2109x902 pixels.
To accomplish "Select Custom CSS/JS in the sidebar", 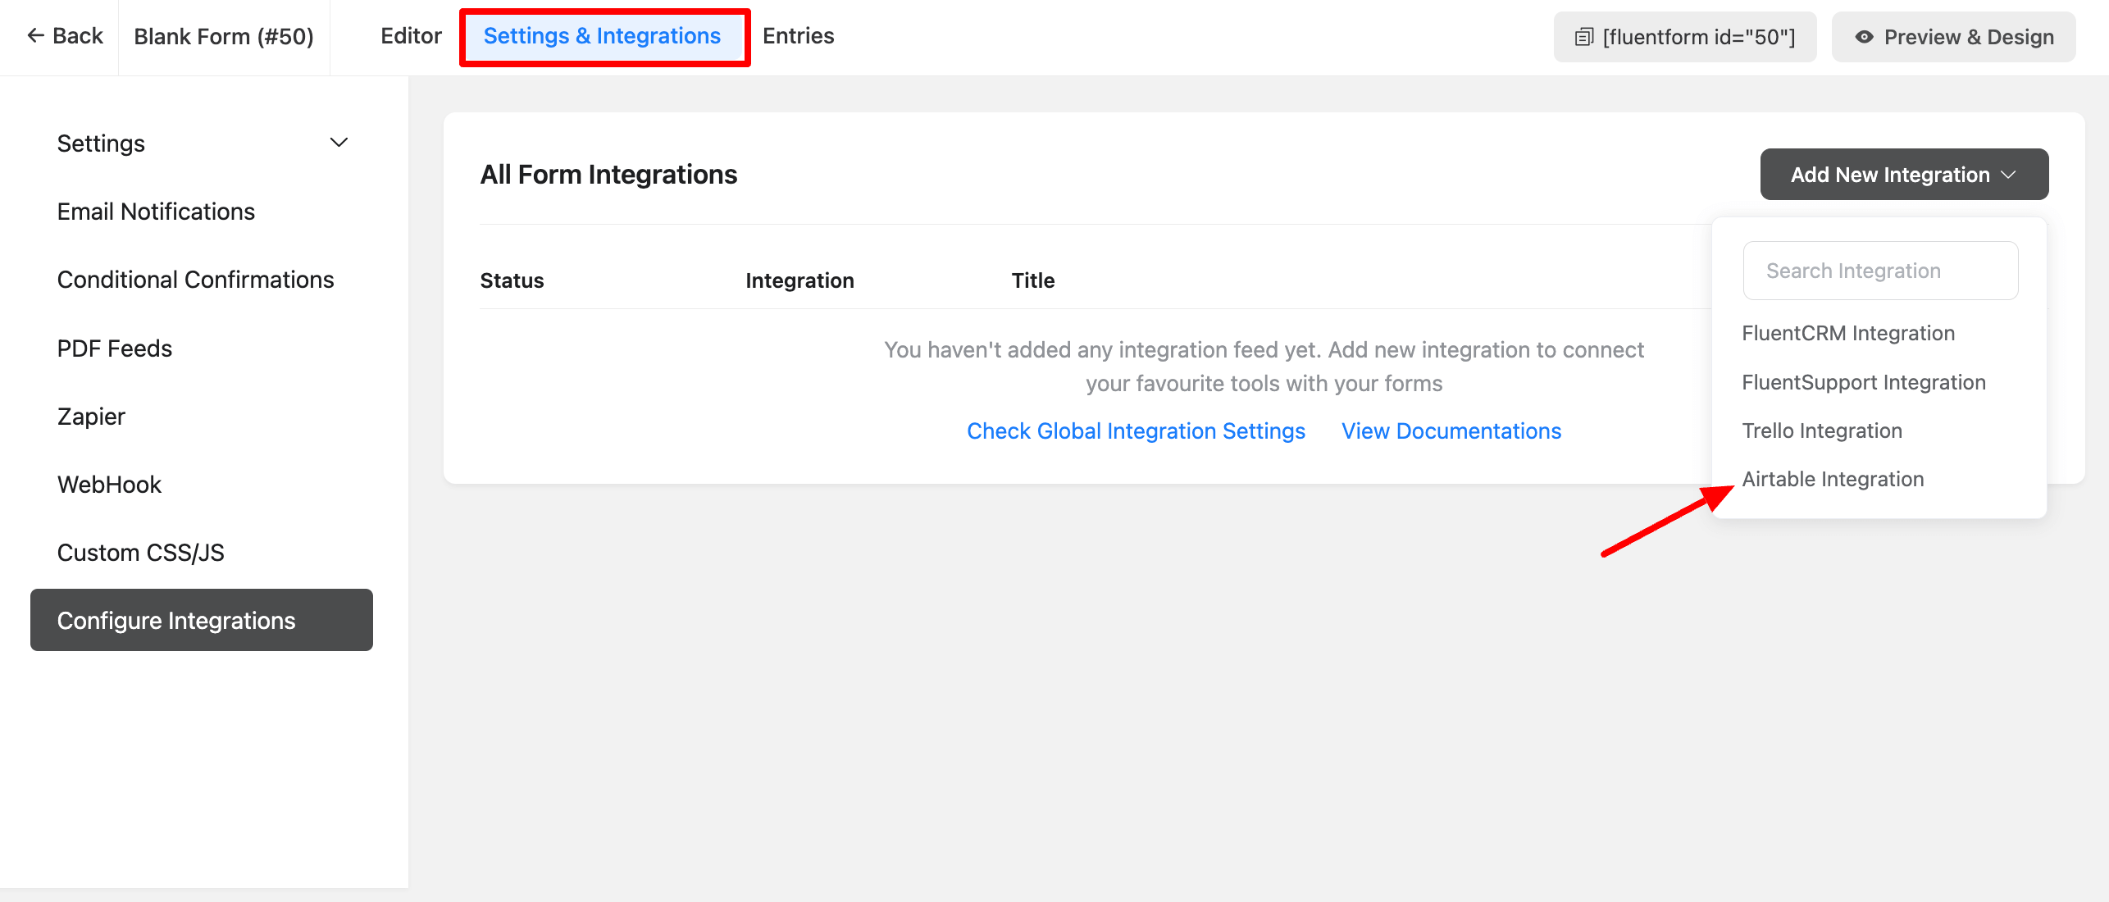I will (140, 553).
